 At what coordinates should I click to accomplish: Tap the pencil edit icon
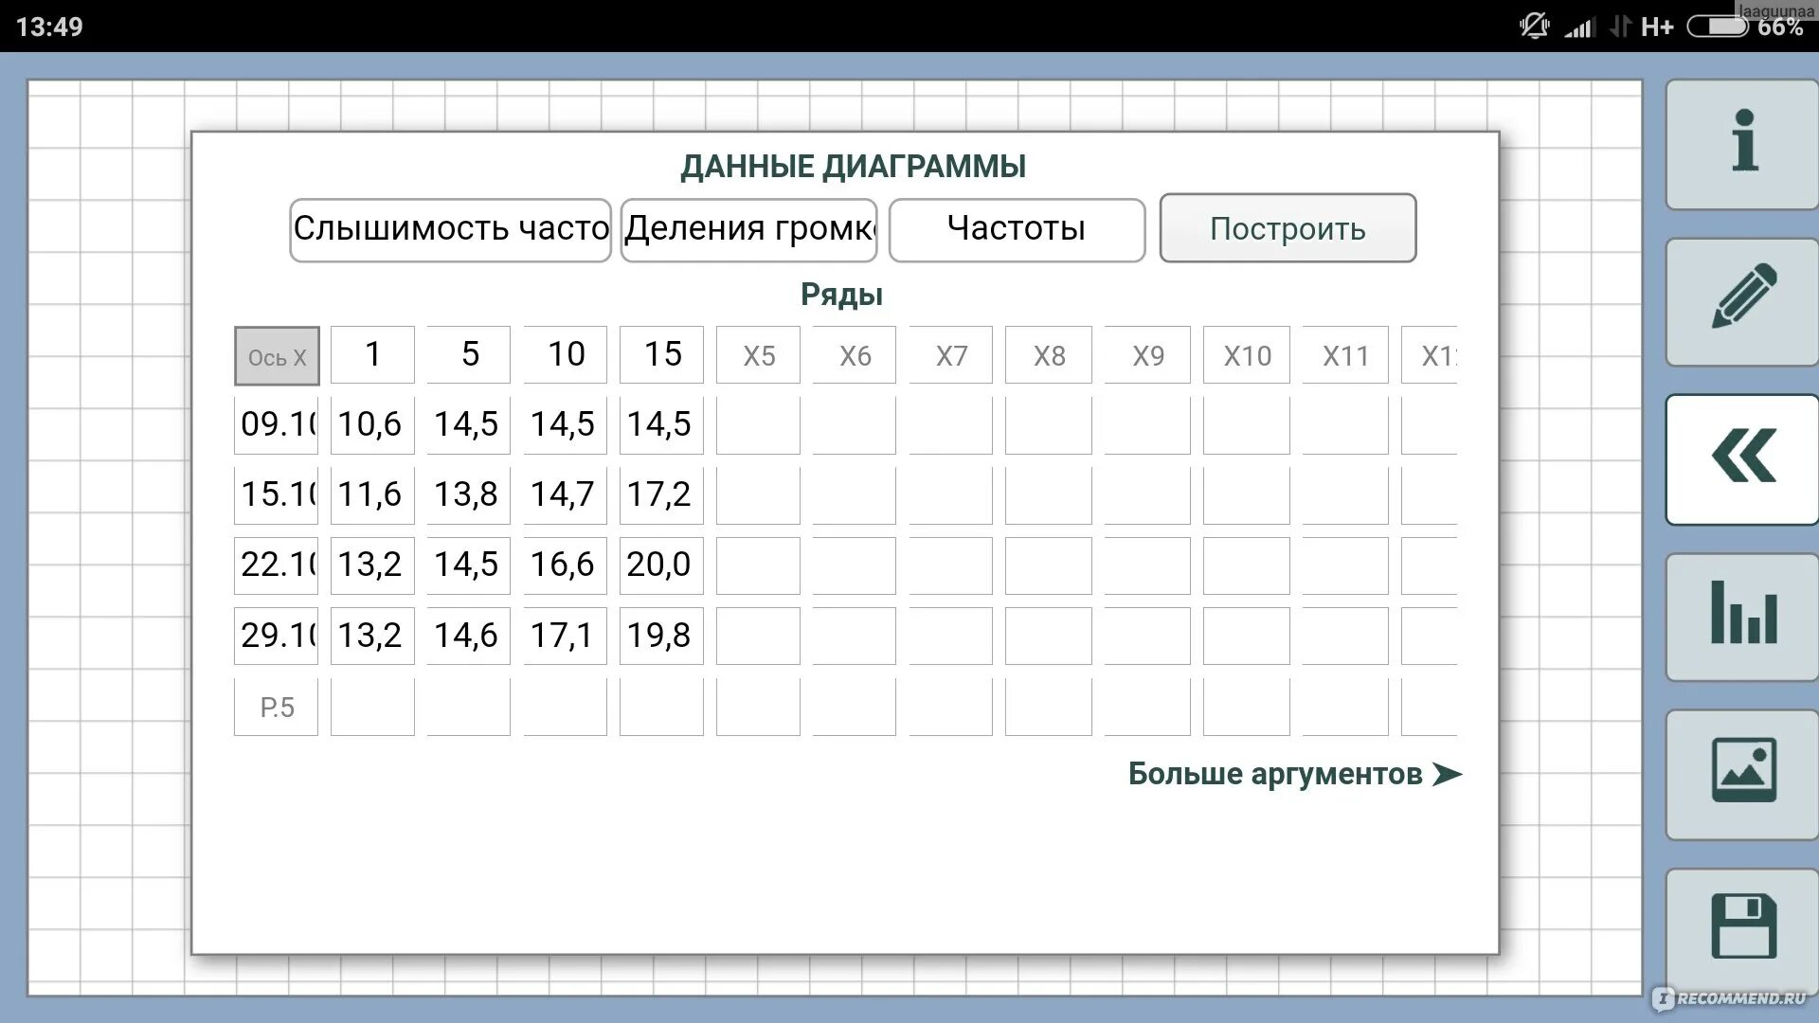click(1743, 301)
